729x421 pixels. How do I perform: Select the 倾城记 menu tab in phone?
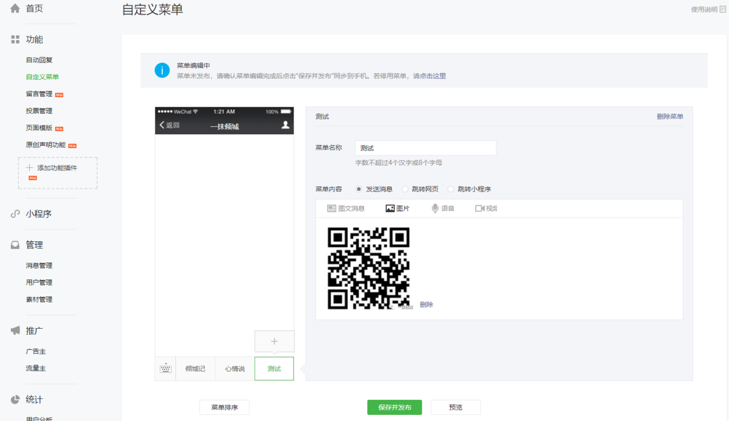pos(196,369)
